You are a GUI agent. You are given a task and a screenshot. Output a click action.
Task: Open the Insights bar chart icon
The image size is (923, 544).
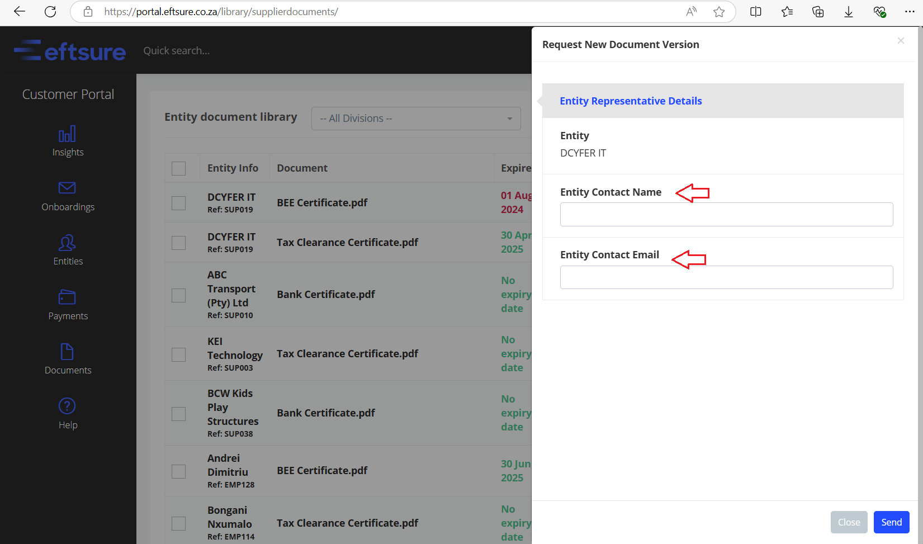pyautogui.click(x=67, y=134)
